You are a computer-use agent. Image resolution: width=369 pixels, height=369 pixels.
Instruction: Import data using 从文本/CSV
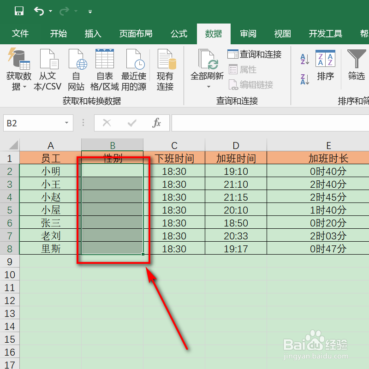48,67
